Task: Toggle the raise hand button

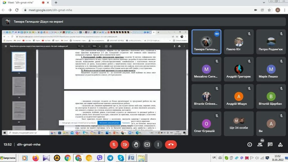Action: [x=136, y=145]
